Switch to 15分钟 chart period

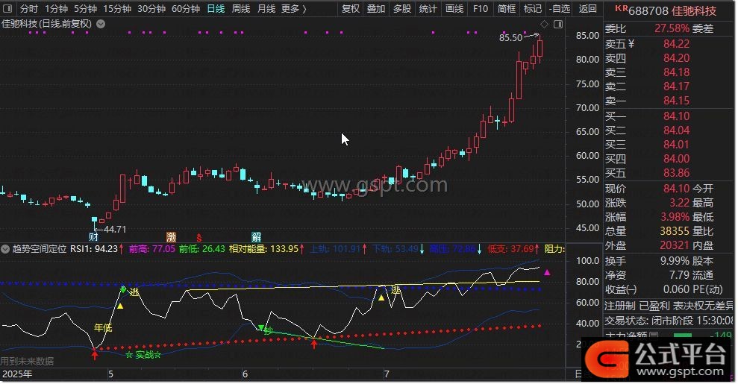(116, 9)
